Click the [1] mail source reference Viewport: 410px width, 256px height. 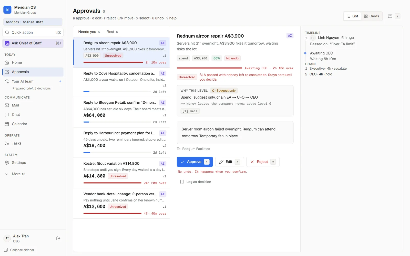pos(190,111)
